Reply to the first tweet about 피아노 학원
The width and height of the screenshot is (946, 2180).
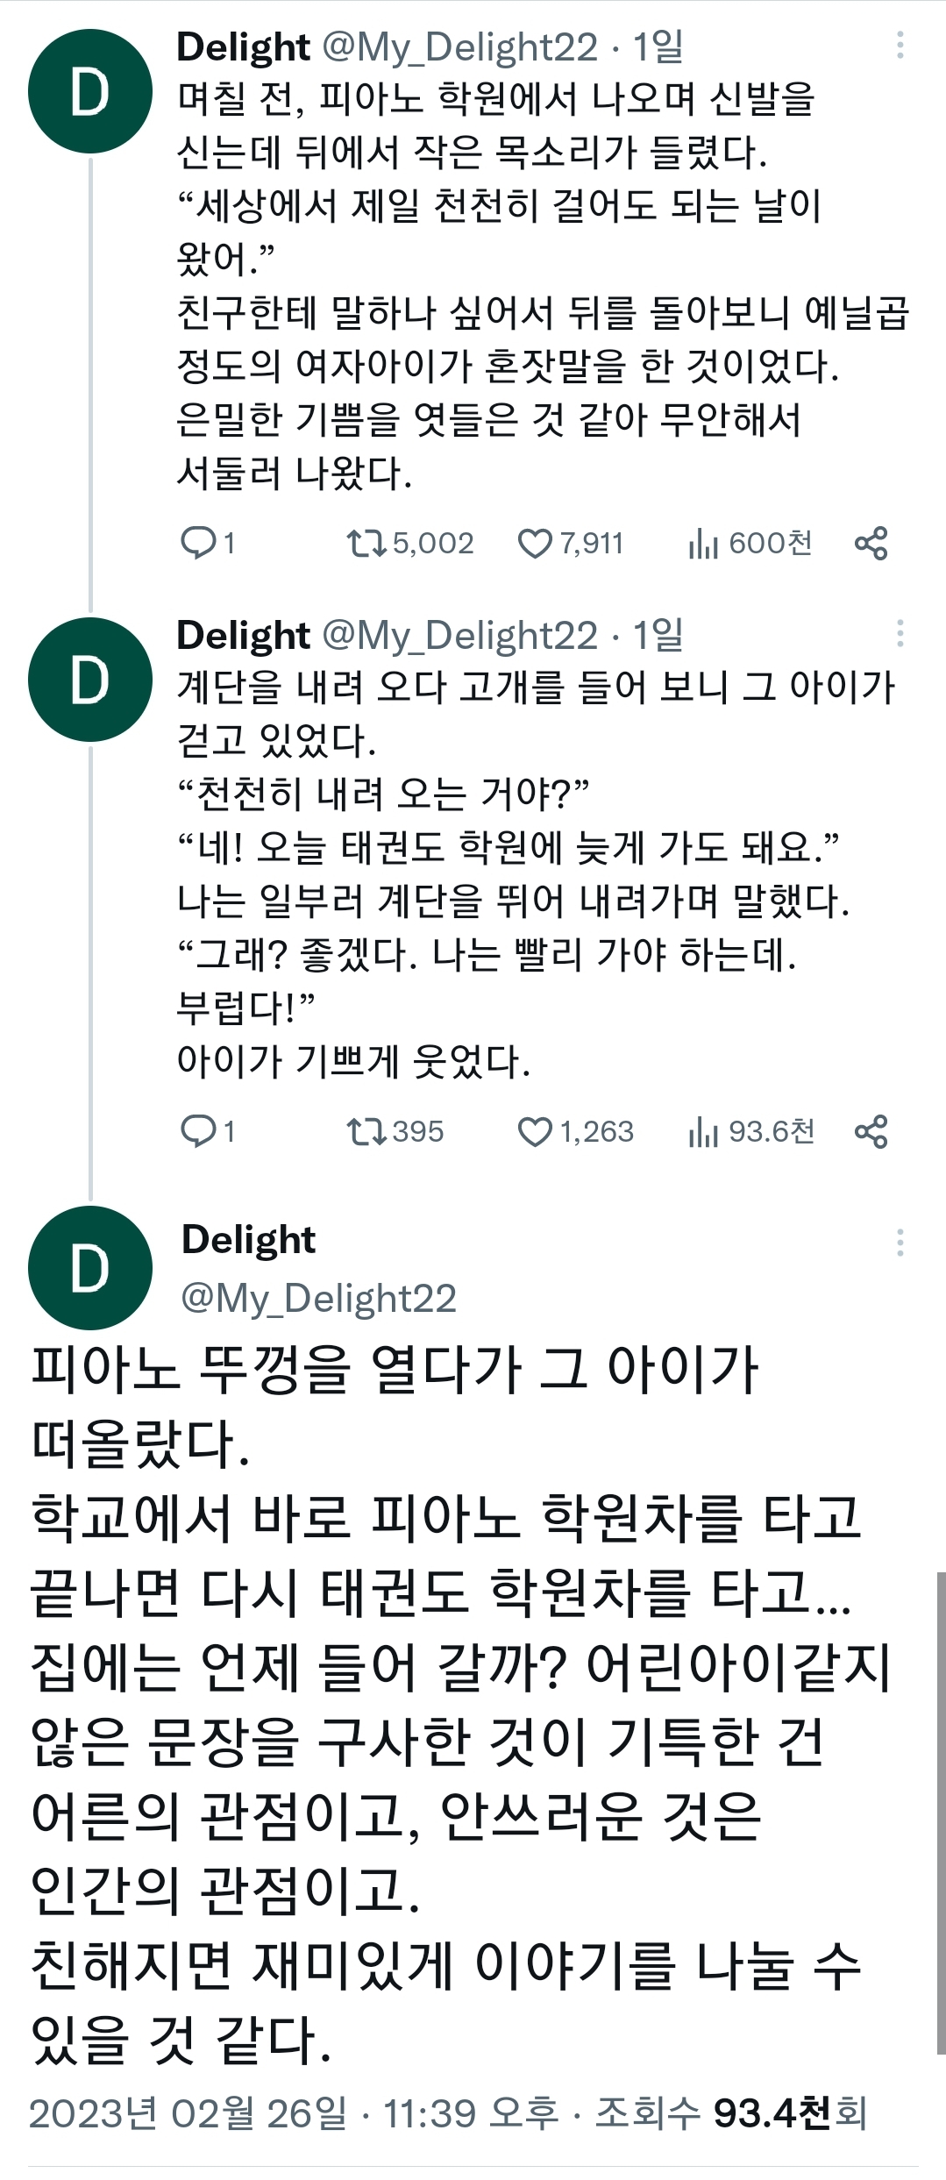click(x=198, y=544)
